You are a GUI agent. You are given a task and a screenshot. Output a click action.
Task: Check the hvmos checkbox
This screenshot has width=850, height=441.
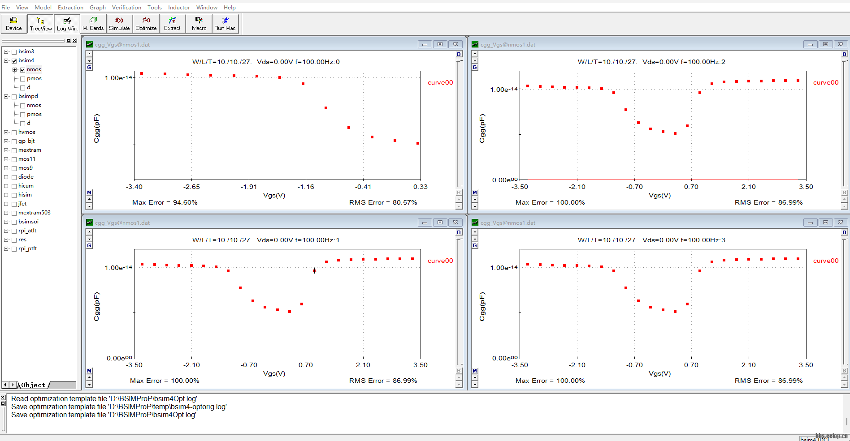[14, 133]
